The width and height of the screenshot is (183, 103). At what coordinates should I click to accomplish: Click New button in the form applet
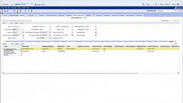[x=11, y=23]
